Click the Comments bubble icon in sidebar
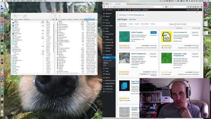 [104, 43]
